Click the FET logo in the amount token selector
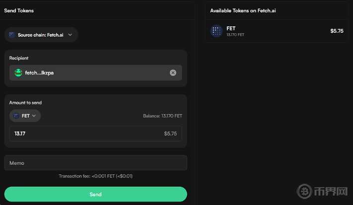 coord(16,116)
